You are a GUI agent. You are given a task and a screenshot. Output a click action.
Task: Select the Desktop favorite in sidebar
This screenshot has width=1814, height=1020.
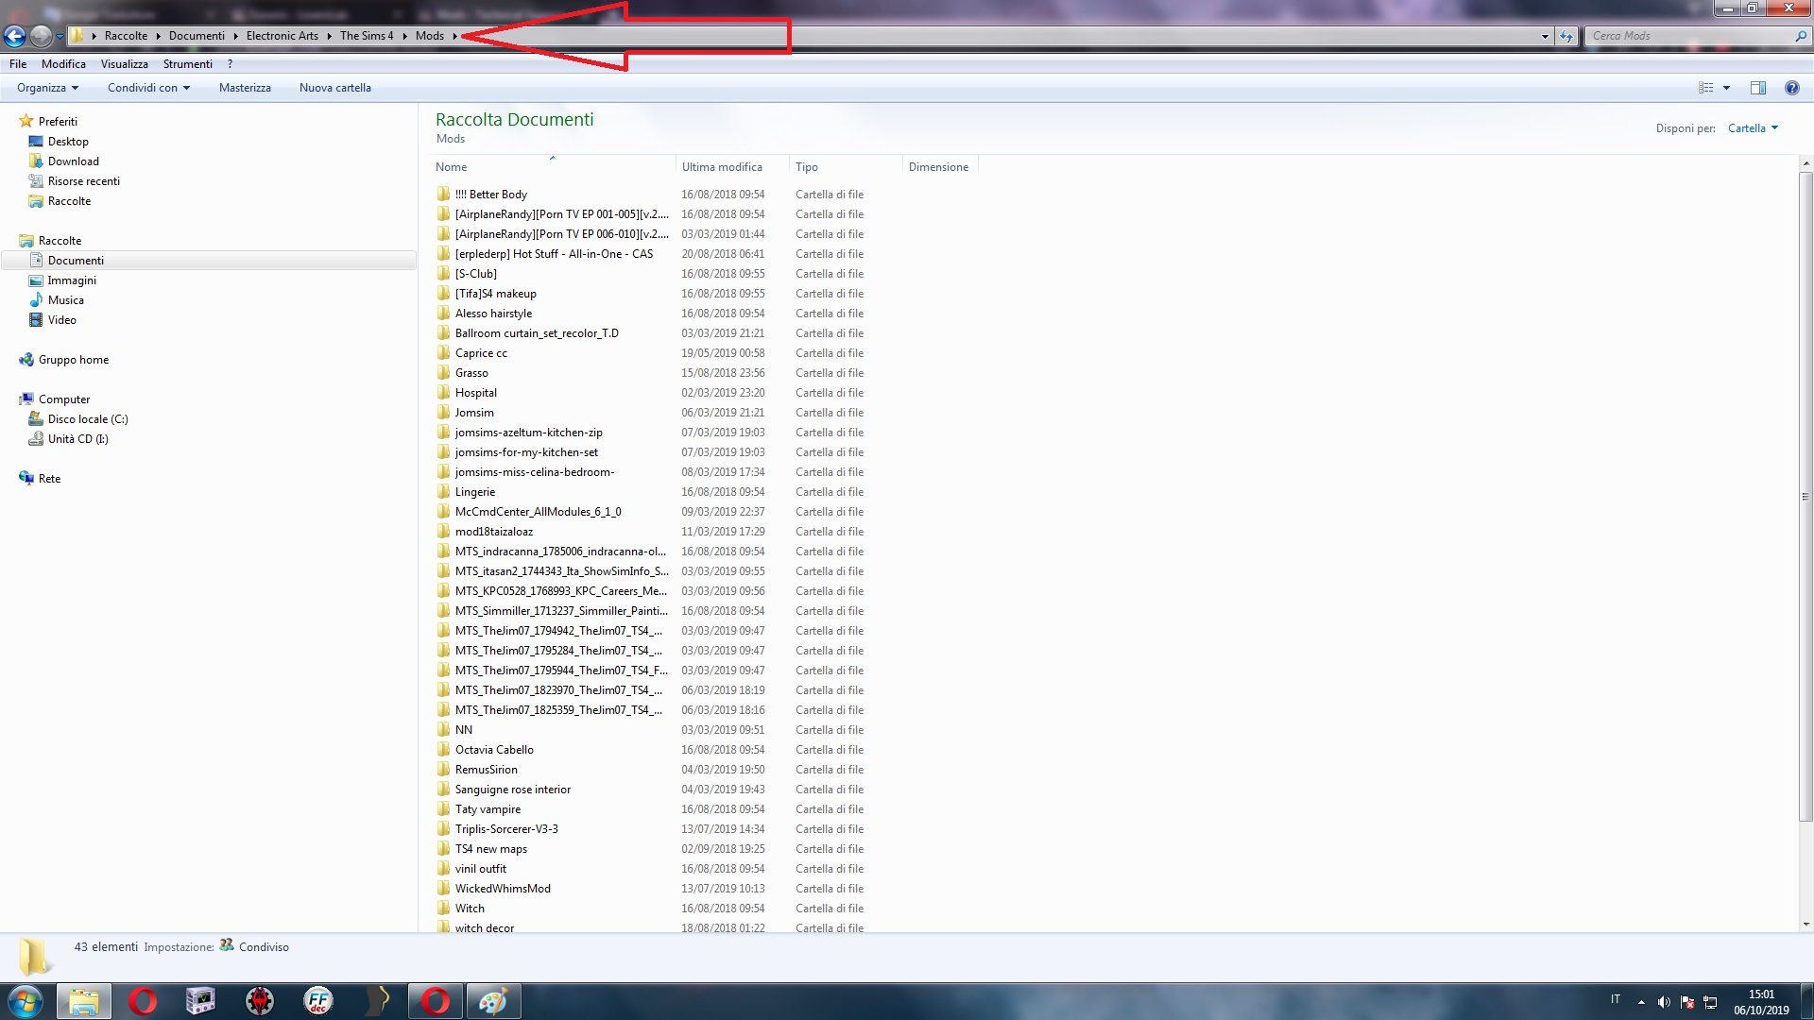[68, 142]
